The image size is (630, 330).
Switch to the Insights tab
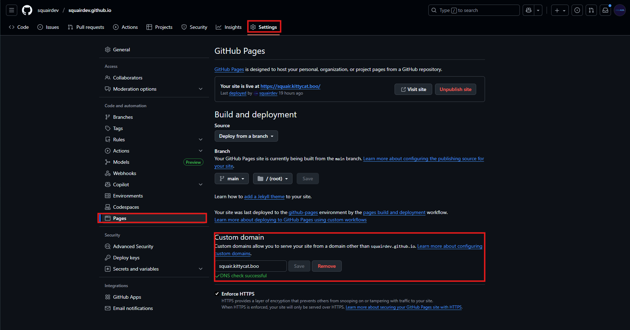228,27
